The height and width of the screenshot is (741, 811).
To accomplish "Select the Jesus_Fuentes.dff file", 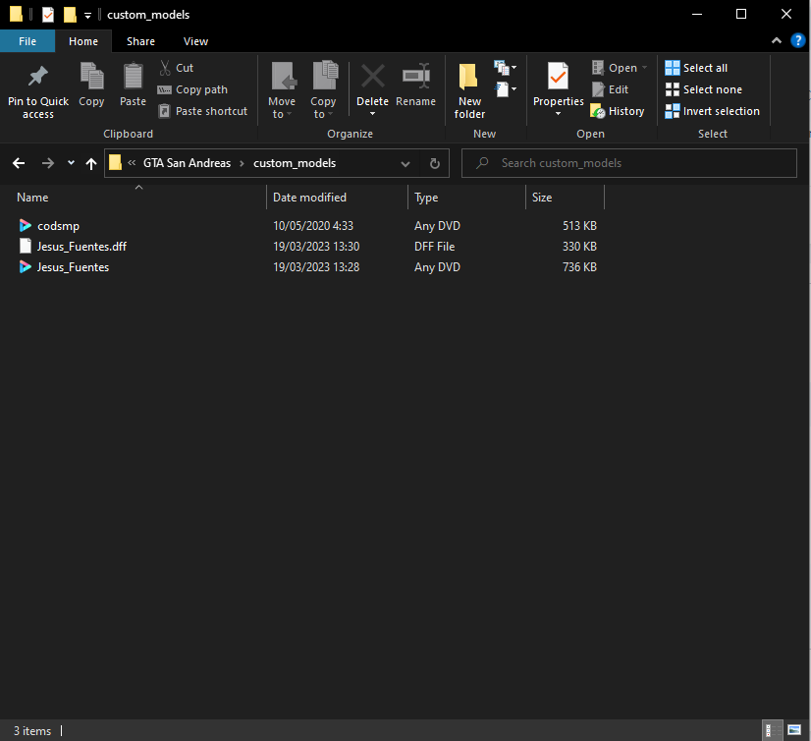I will [81, 247].
